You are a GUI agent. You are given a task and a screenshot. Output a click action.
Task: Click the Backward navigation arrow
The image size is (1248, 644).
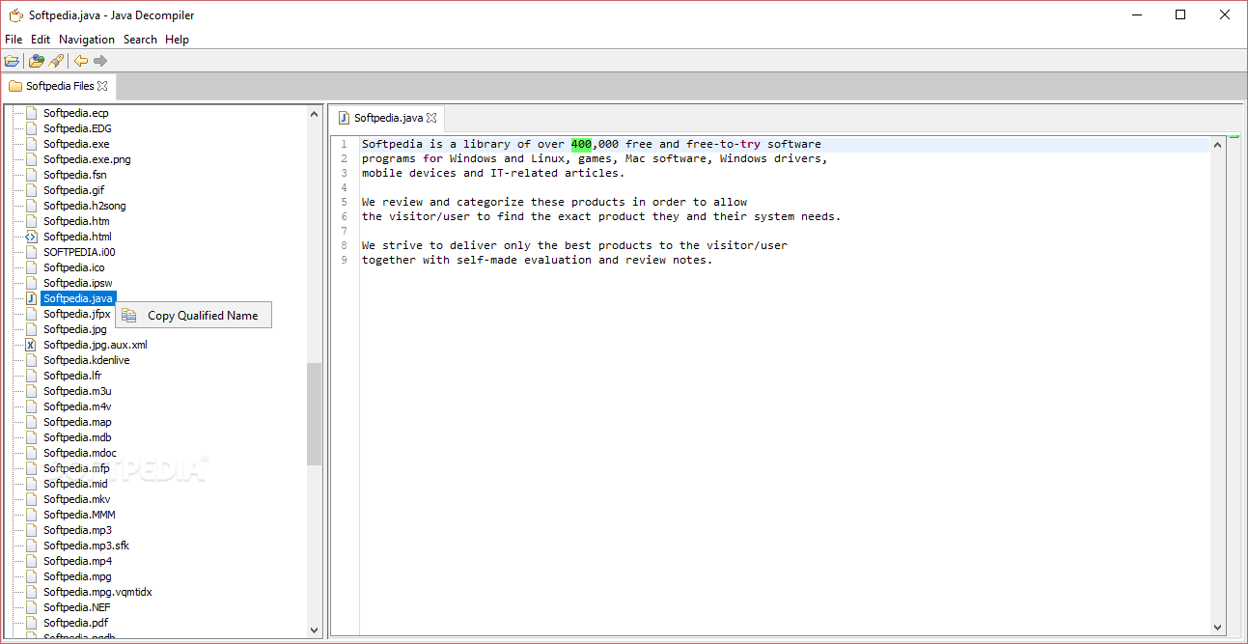coord(81,61)
